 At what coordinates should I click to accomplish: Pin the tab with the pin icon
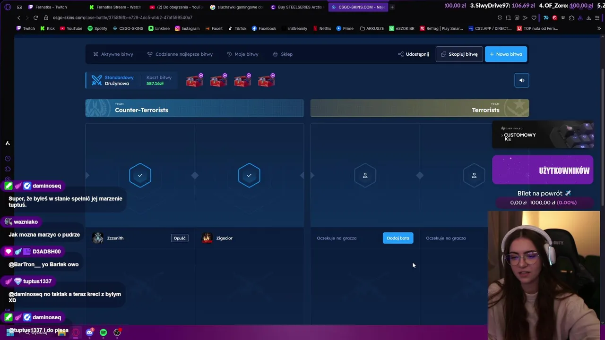[500, 18]
